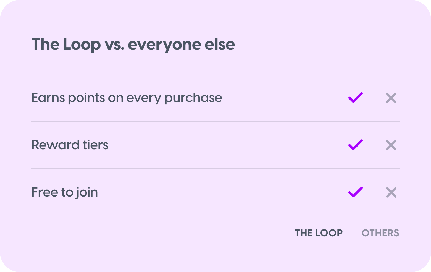This screenshot has width=431, height=272.
Task: Click divider line below Reward tiers row
Action: tap(215, 169)
